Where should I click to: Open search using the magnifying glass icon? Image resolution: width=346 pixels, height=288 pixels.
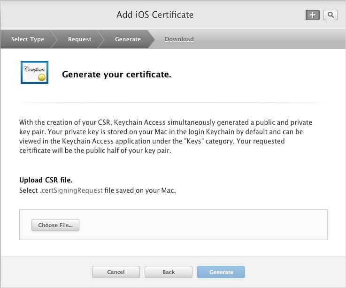coord(331,15)
